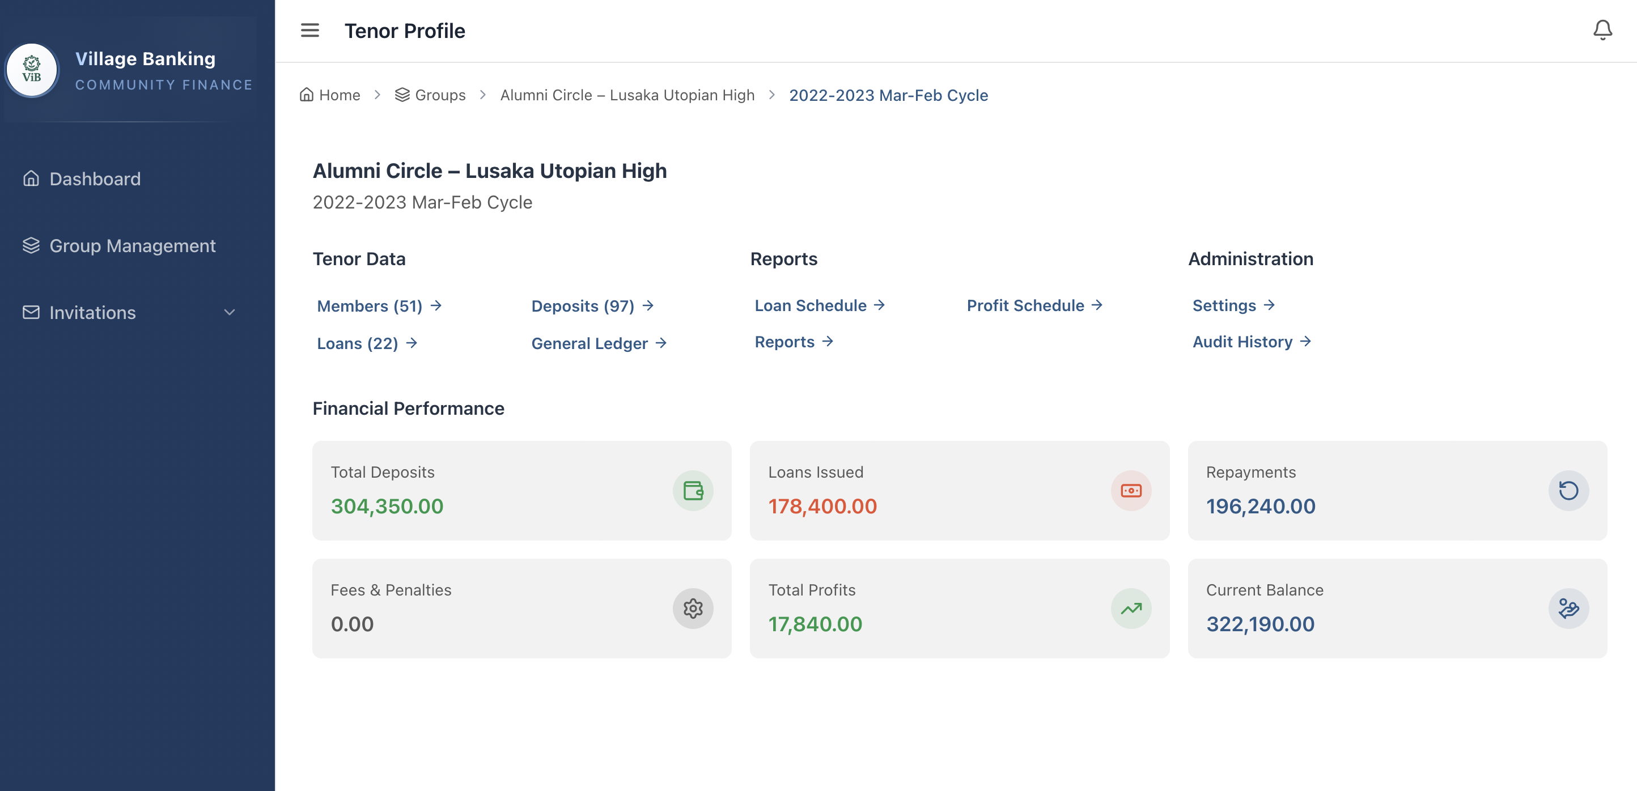Screen dimensions: 1637x791
Task: Click the ViB Village Banking logo
Action: [32, 70]
